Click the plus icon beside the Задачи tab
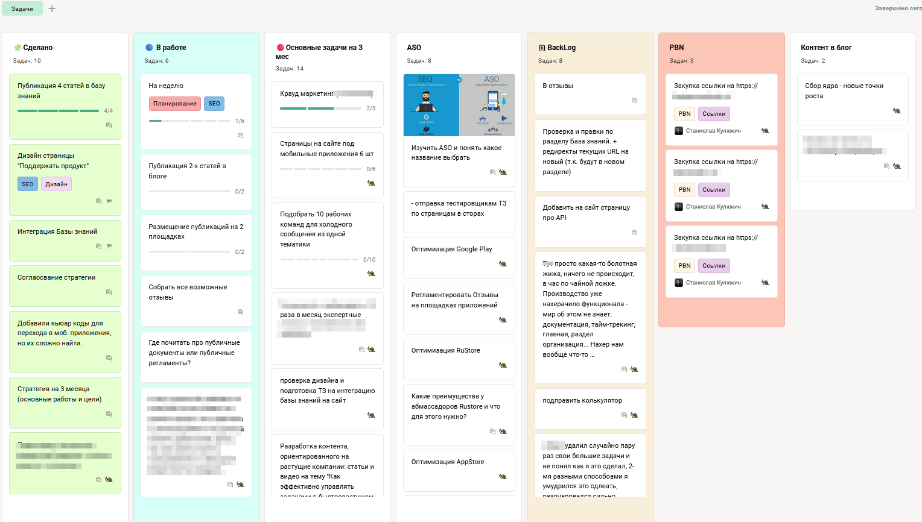922x522 pixels. coord(52,9)
